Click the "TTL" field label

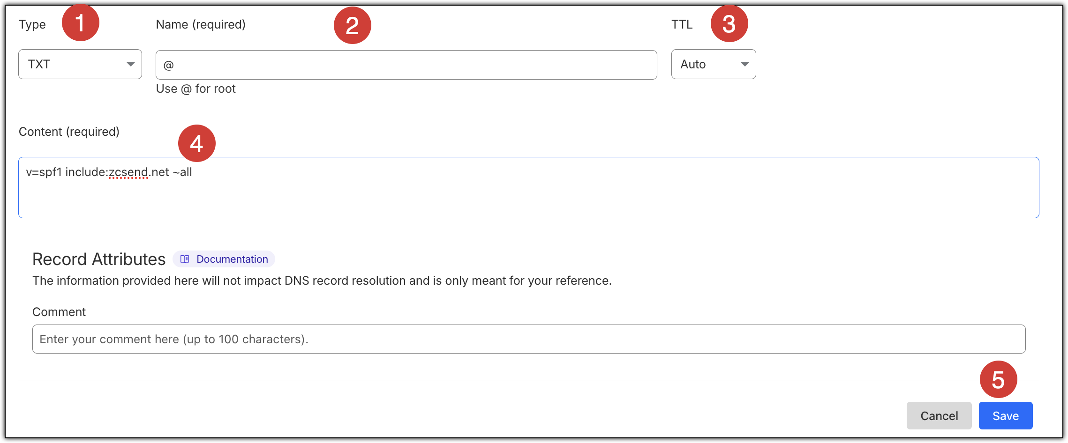(x=682, y=24)
